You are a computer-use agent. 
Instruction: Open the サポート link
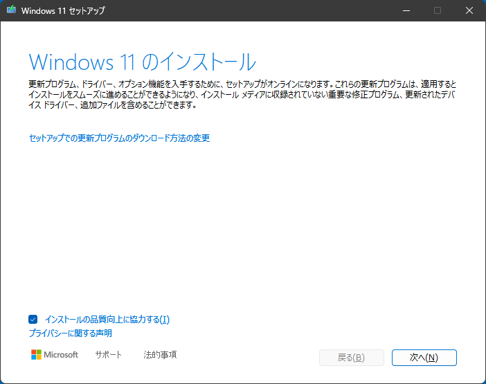(109, 354)
